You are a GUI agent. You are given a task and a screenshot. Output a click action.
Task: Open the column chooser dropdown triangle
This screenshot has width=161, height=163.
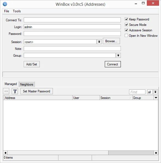[156, 98]
